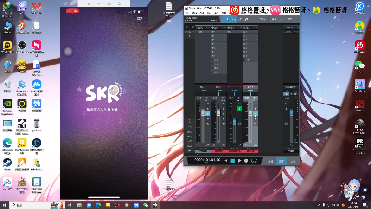Image resolution: width=371 pixels, height=209 pixels.
Task: Select the Paint pencil tool in Studio One
Action: click(240, 19)
